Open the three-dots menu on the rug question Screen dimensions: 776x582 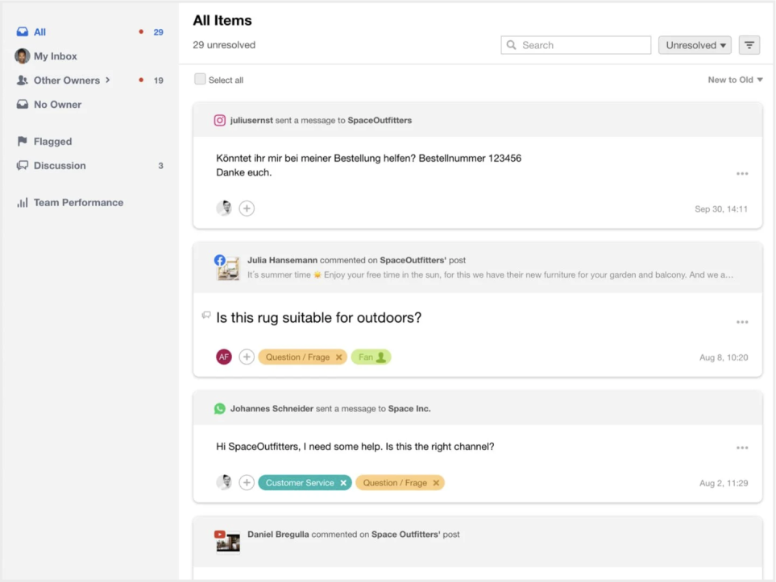click(x=742, y=322)
